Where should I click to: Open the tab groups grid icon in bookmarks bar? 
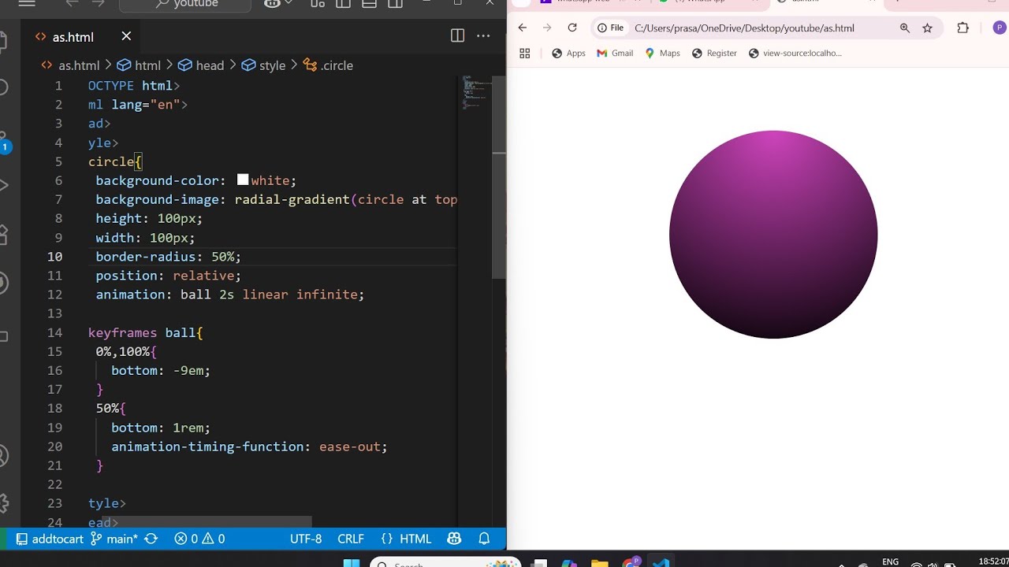tap(525, 53)
